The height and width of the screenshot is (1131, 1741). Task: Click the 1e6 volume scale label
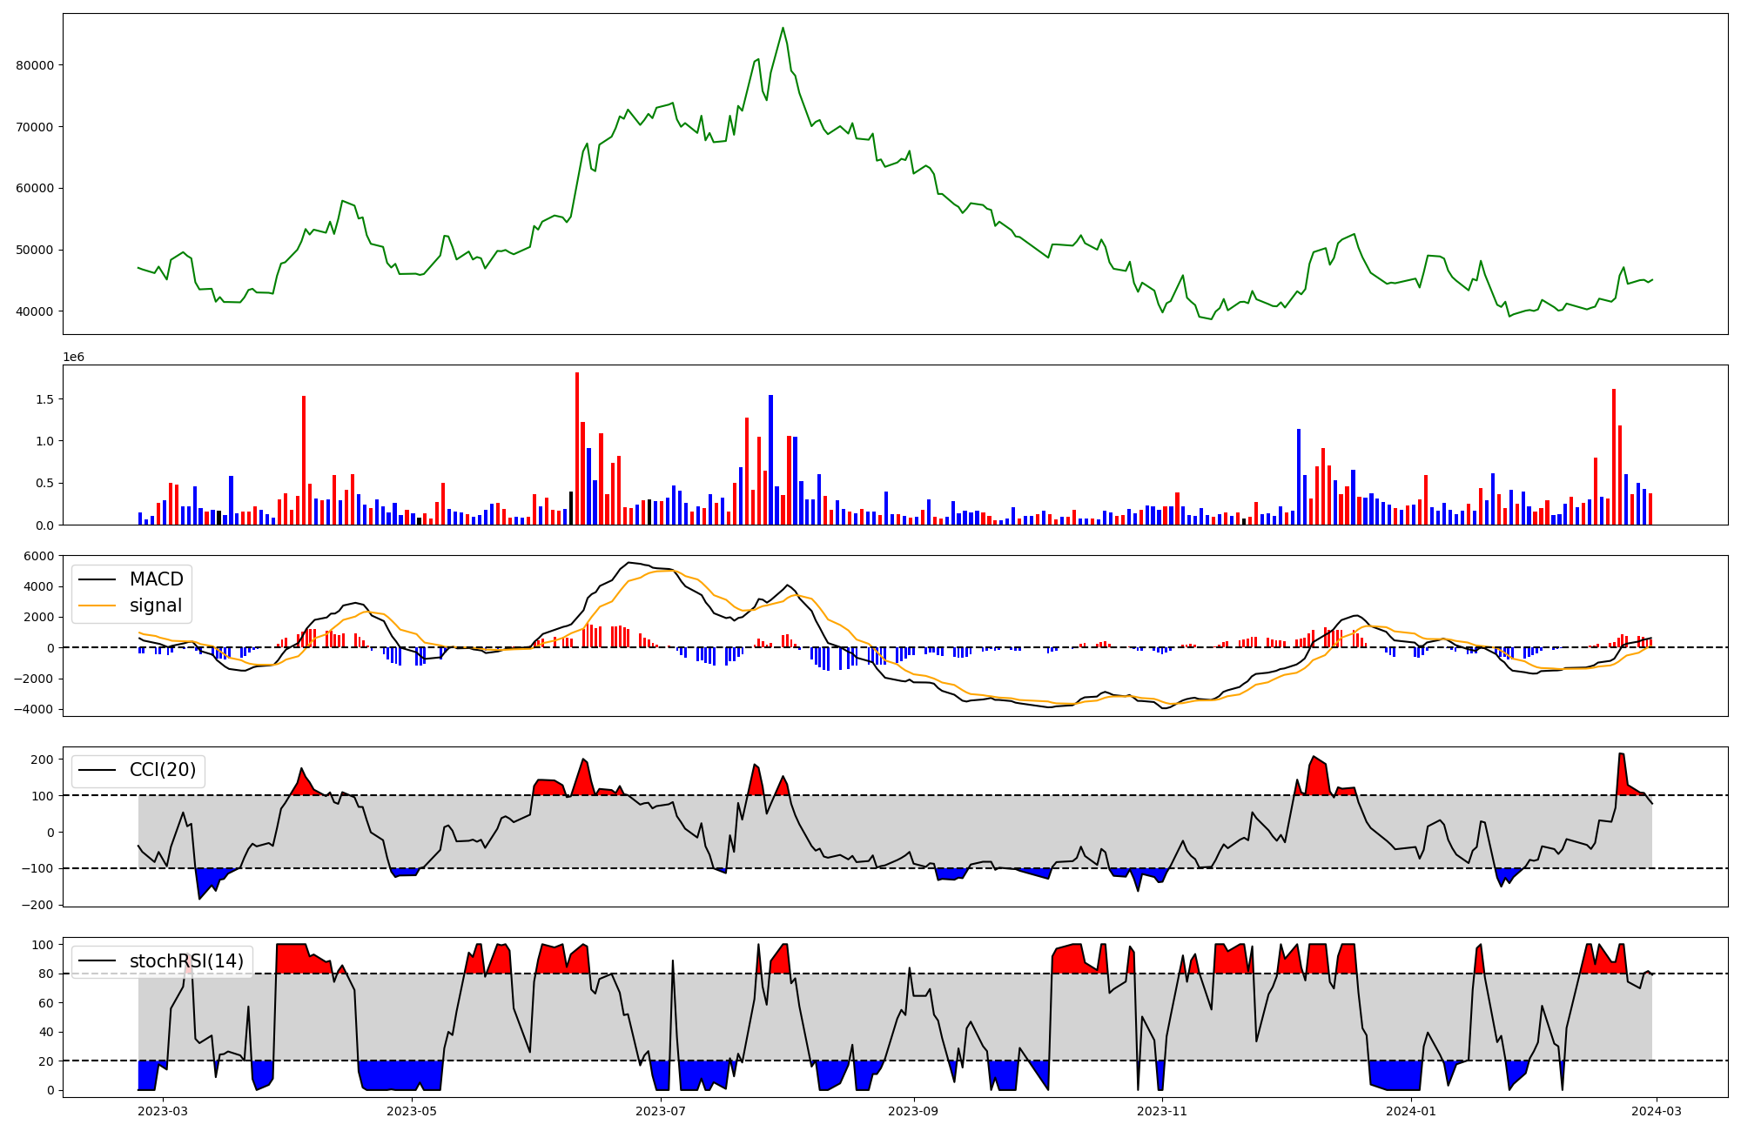73,357
